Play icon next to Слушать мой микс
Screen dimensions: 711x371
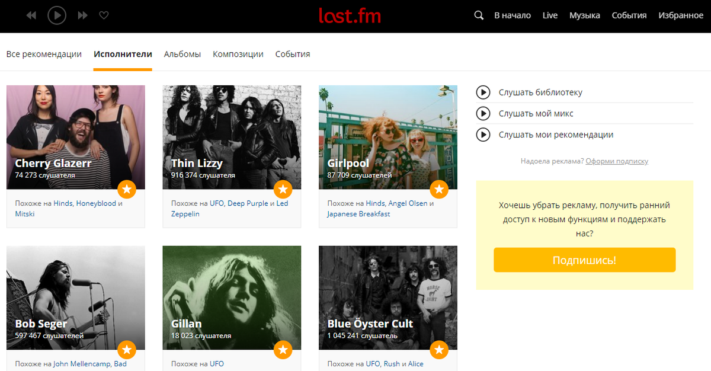pyautogui.click(x=483, y=113)
